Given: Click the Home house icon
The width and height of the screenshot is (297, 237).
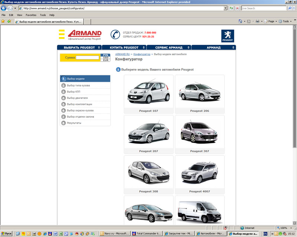Looking at the screenshot, I should click(240, 21).
